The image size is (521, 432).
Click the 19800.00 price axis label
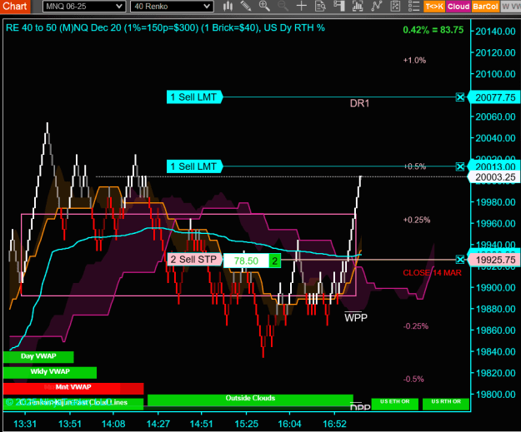click(495, 395)
